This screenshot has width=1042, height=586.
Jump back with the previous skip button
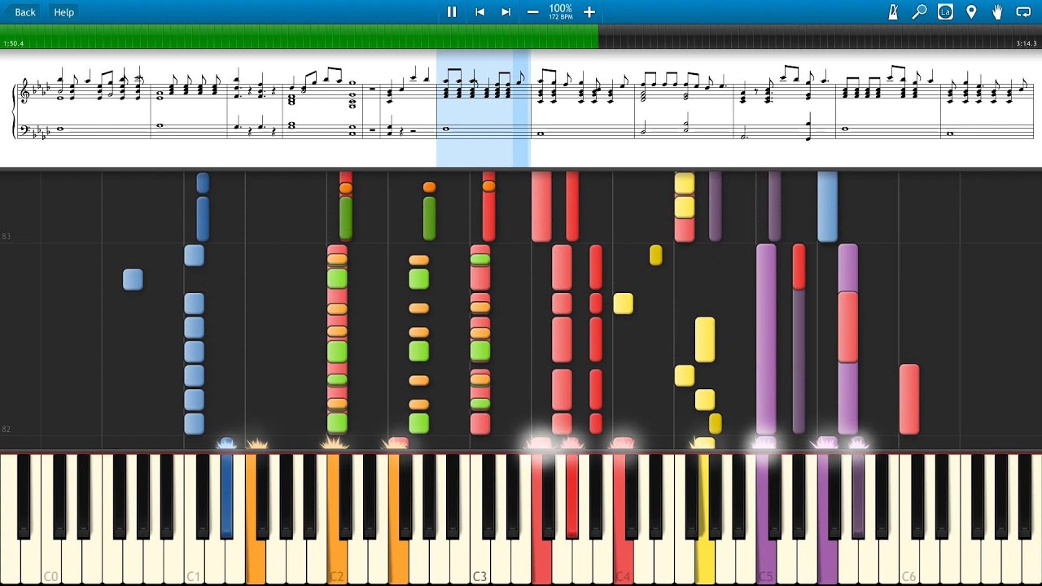tap(480, 11)
